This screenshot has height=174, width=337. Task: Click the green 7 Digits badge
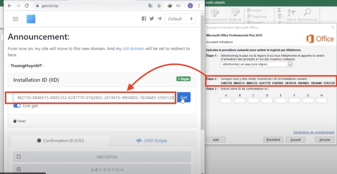[183, 79]
